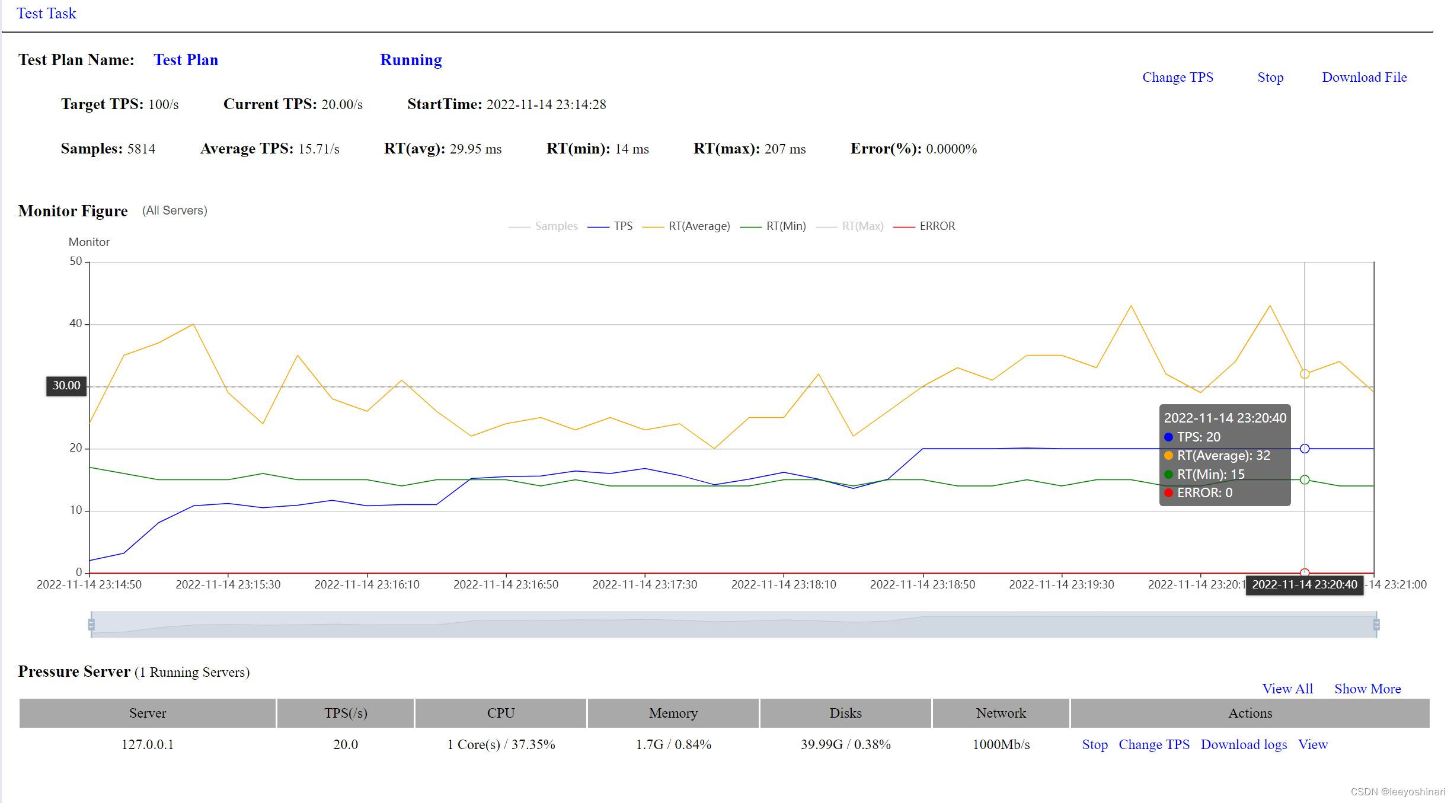Toggle the Samples series in legend
1454x803 pixels.
tap(543, 226)
